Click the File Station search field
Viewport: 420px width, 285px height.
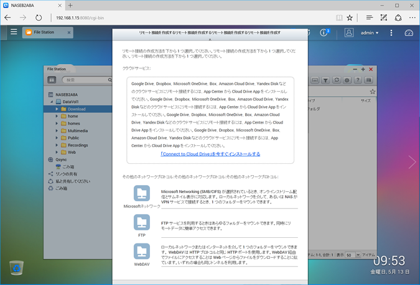click(x=87, y=79)
